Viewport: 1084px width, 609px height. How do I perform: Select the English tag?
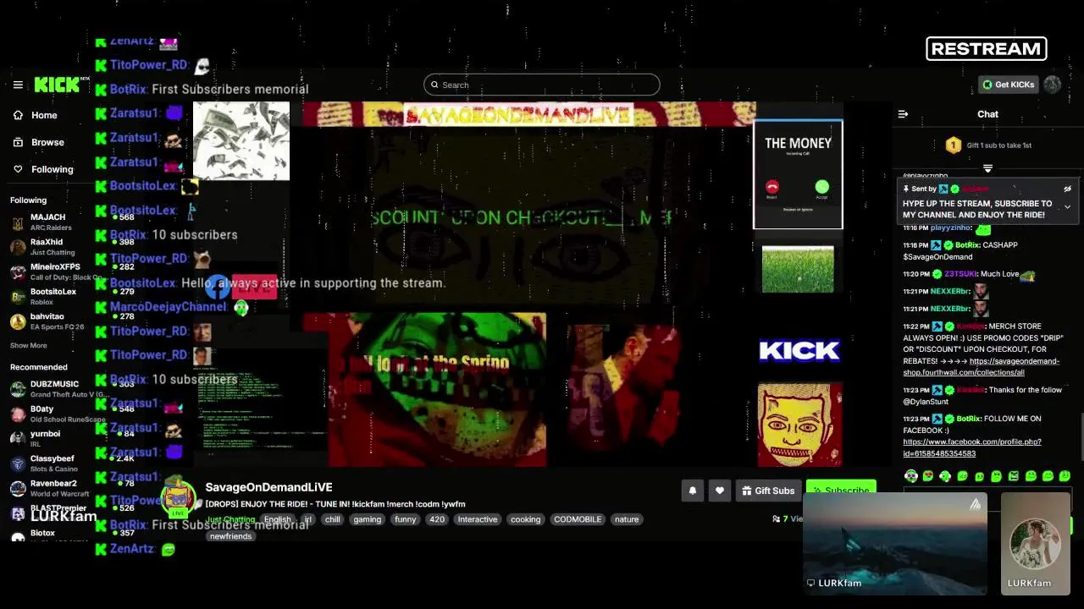point(277,519)
